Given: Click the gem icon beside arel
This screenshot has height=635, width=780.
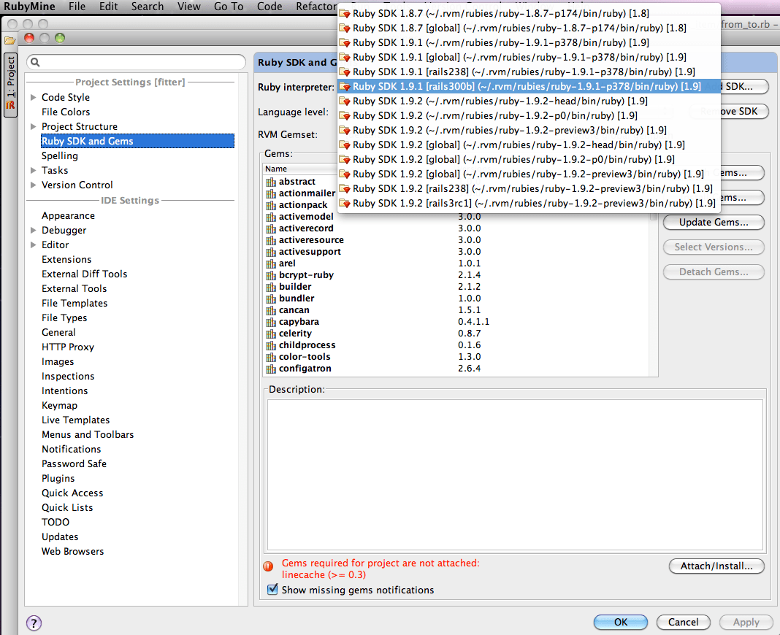Looking at the screenshot, I should (271, 263).
